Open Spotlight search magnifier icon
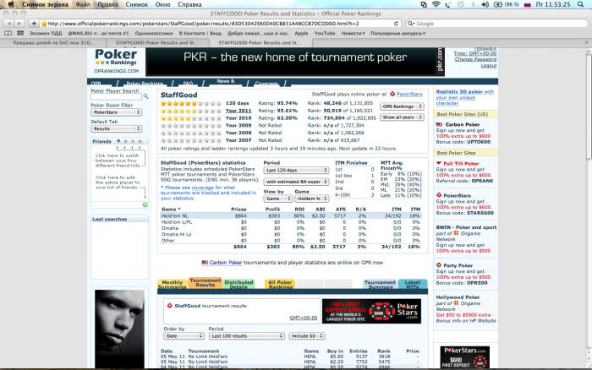 [x=581, y=4]
